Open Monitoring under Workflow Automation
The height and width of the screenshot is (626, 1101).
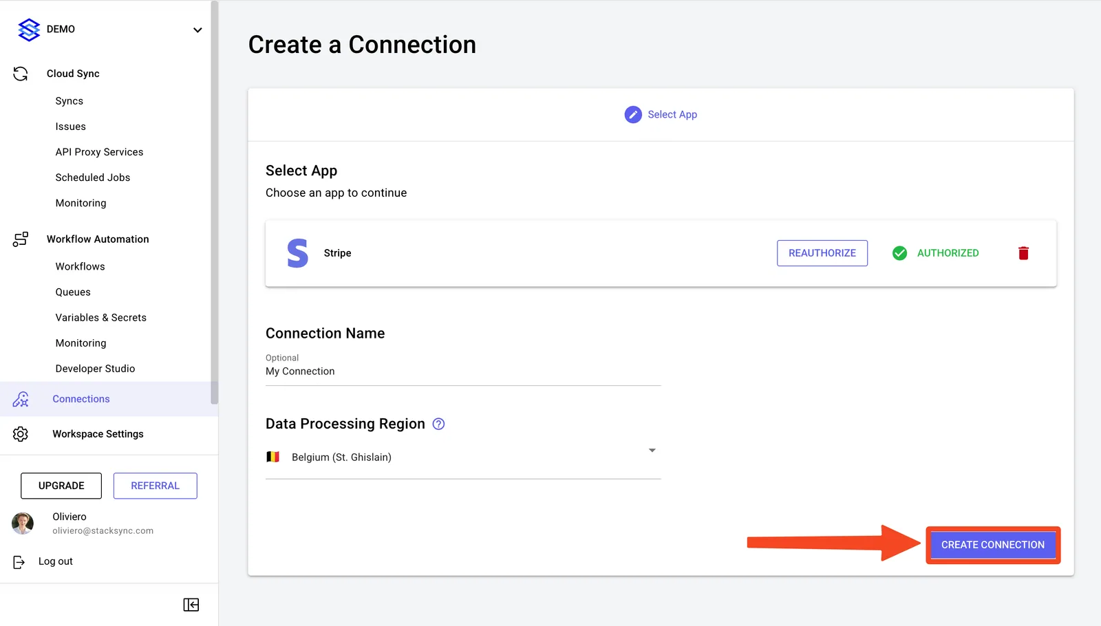coord(81,343)
